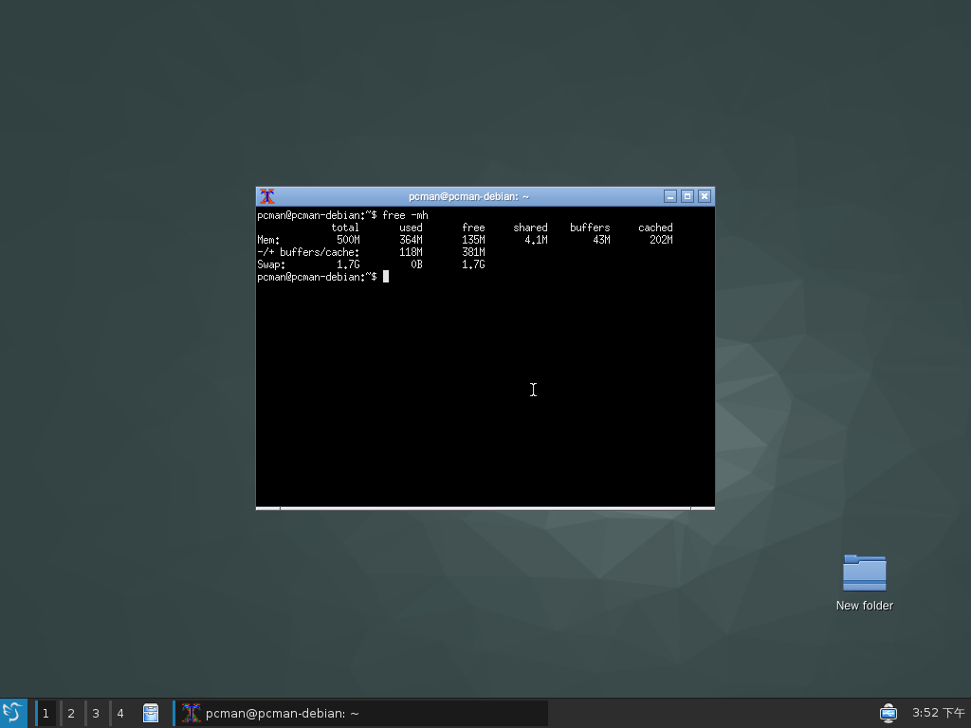Viewport: 971px width, 728px height.
Task: Switch to workspace 1 in pager
Action: coord(46,713)
